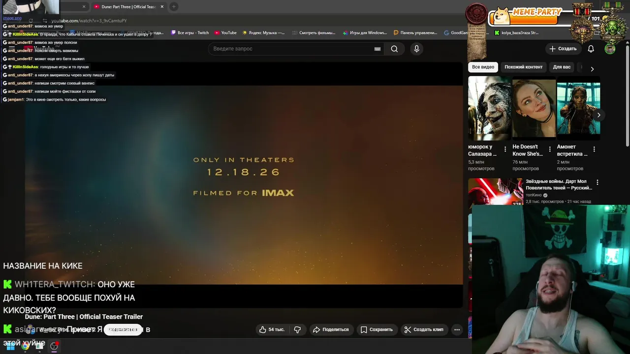Open 'kolya_baza3raza' Kick bookmark
Image resolution: width=630 pixels, height=354 pixels.
click(516, 33)
